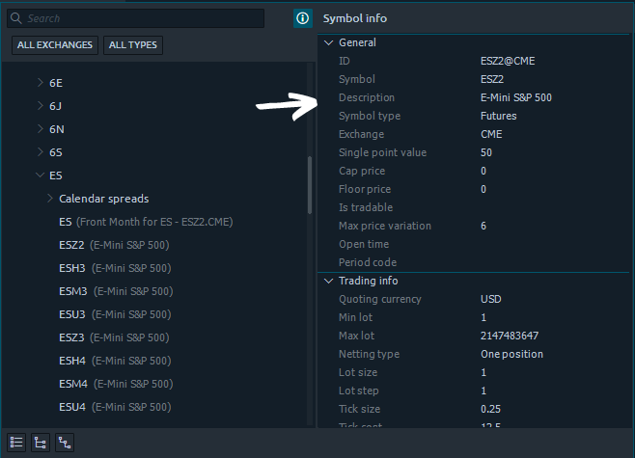
Task: Select the ESZ3 contract row
Action: [x=114, y=337]
